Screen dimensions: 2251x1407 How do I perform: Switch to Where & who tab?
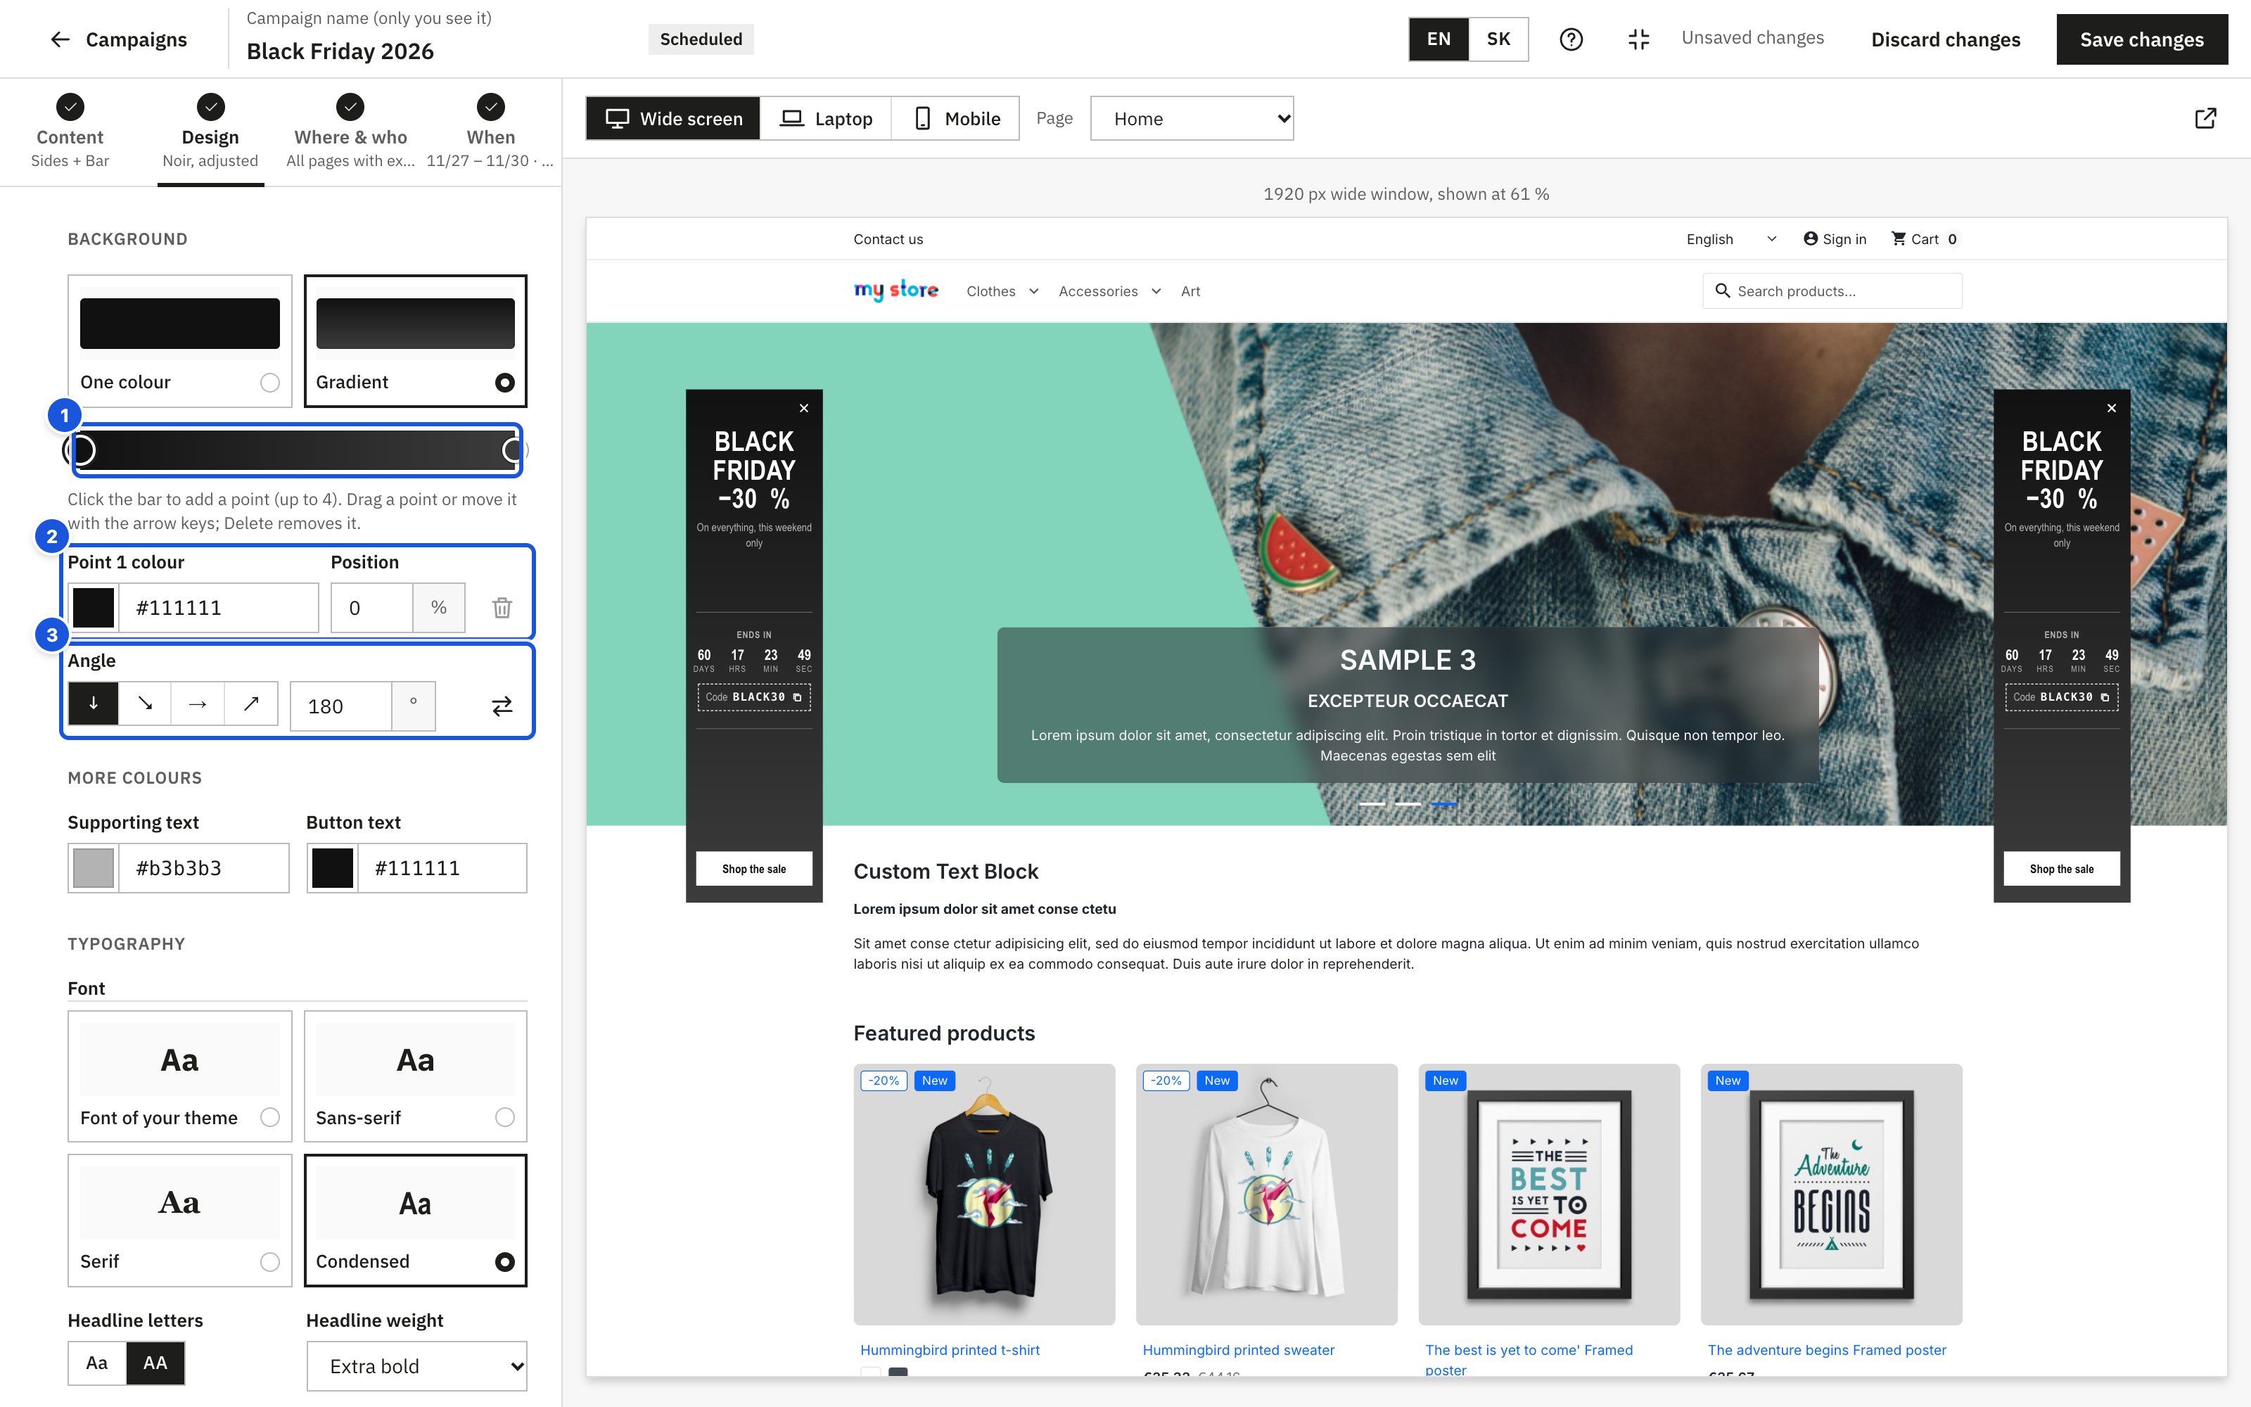pos(351,132)
